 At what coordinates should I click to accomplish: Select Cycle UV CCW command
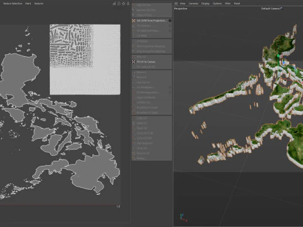pos(151,133)
